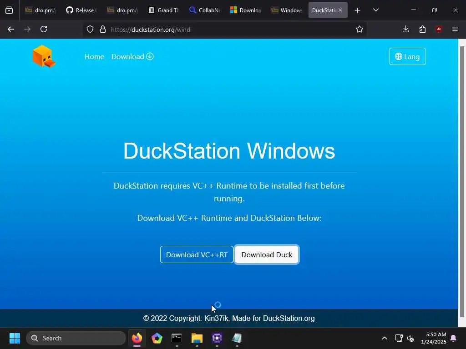Image resolution: width=466 pixels, height=349 pixels.
Task: Open the purple chip taskbar app
Action: 217,338
